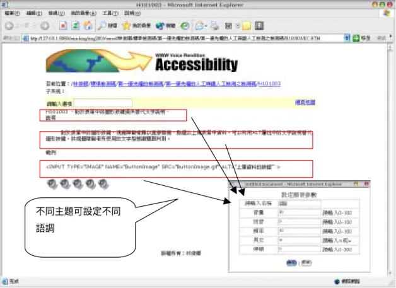Refresh the page using the green icon
This screenshot has width=396, height=288.
pos(76,26)
